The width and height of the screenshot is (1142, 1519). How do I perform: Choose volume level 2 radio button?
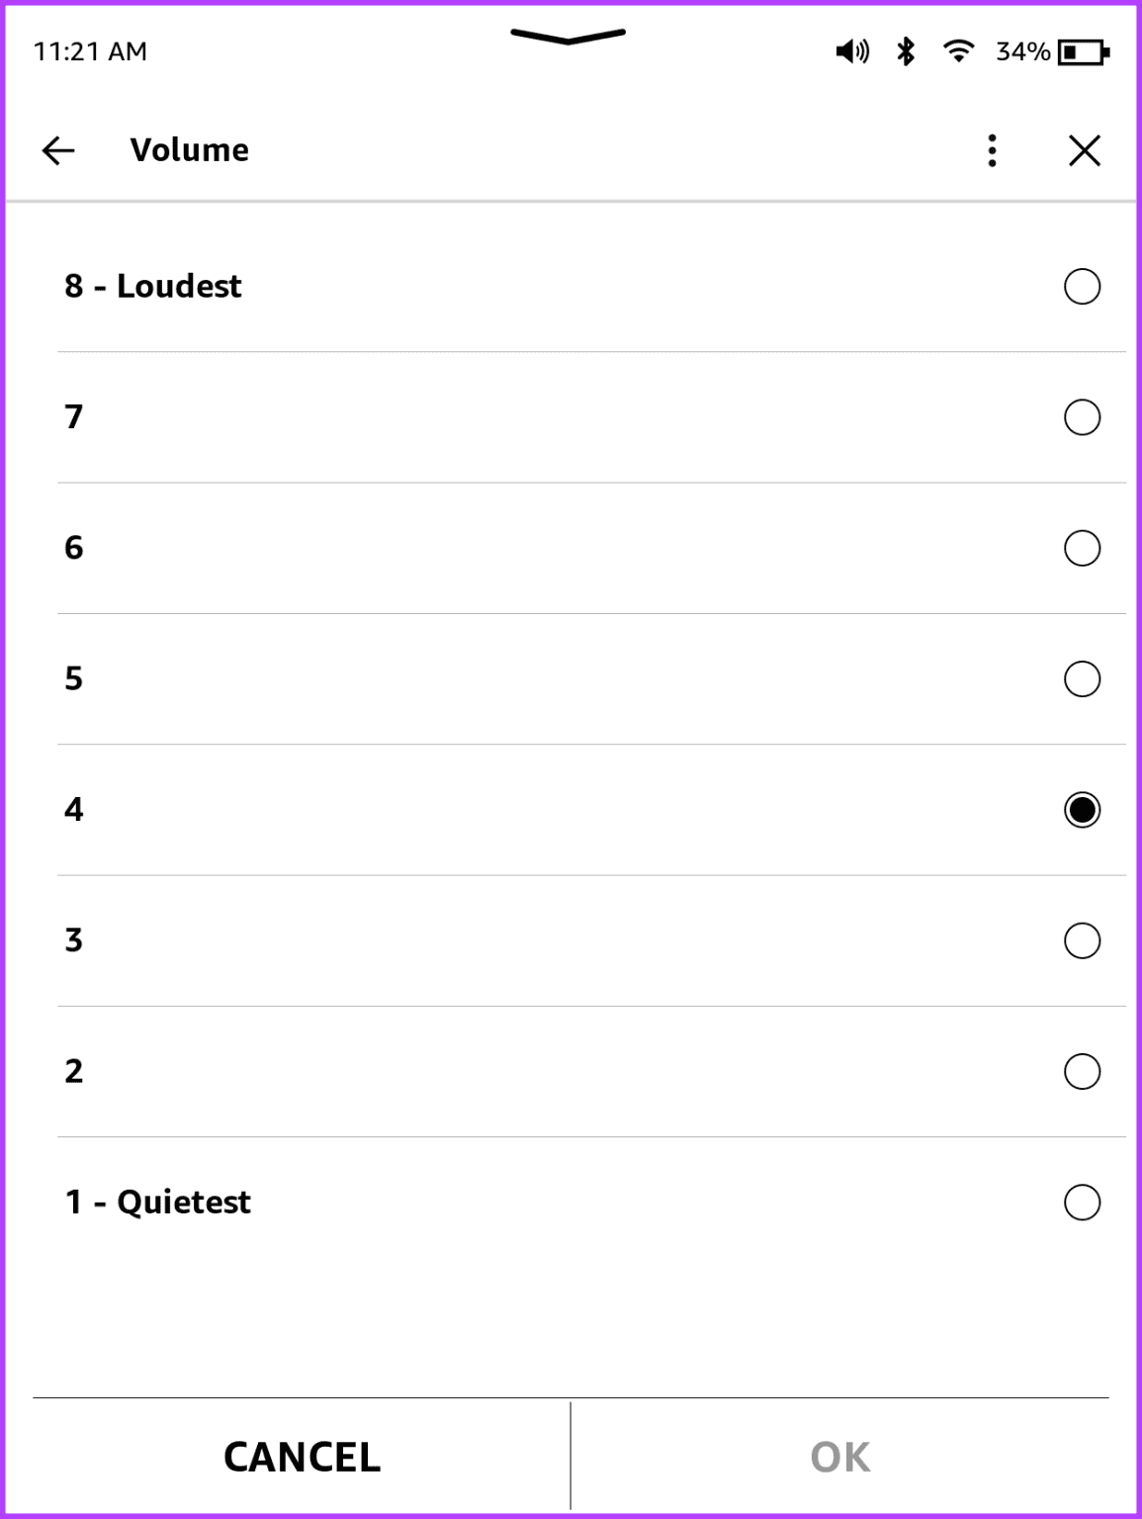pos(1082,1071)
